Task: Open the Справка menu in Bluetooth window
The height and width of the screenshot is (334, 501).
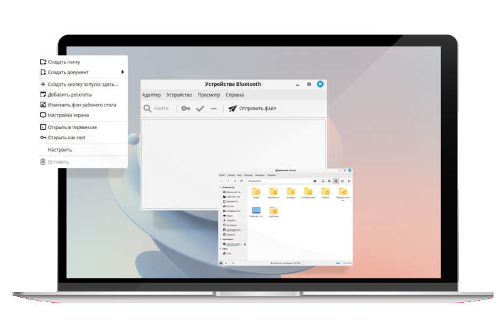Action: tap(235, 95)
